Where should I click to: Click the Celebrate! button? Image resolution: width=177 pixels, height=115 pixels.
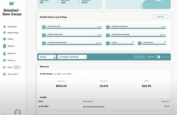point(160,17)
